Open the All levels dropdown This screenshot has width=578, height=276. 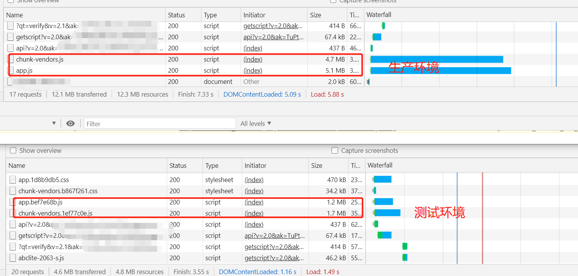(255, 123)
